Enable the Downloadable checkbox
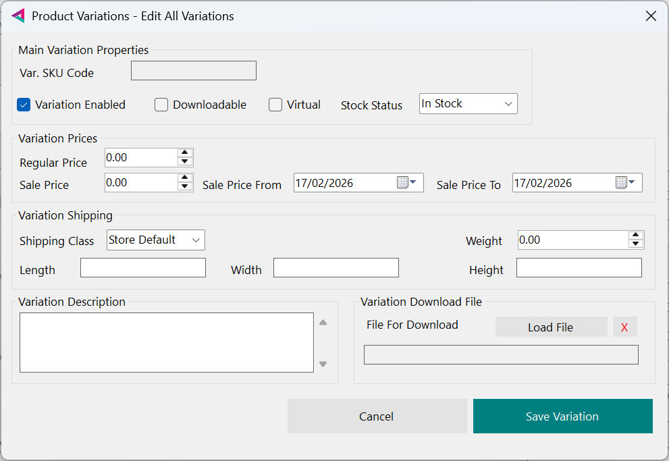 (161, 105)
